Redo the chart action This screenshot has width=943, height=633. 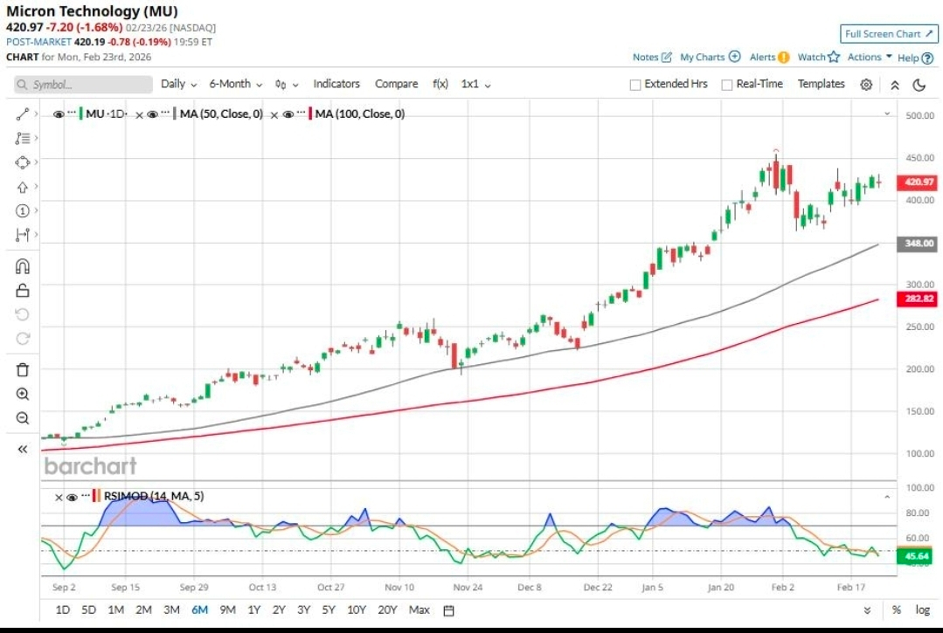[x=22, y=339]
